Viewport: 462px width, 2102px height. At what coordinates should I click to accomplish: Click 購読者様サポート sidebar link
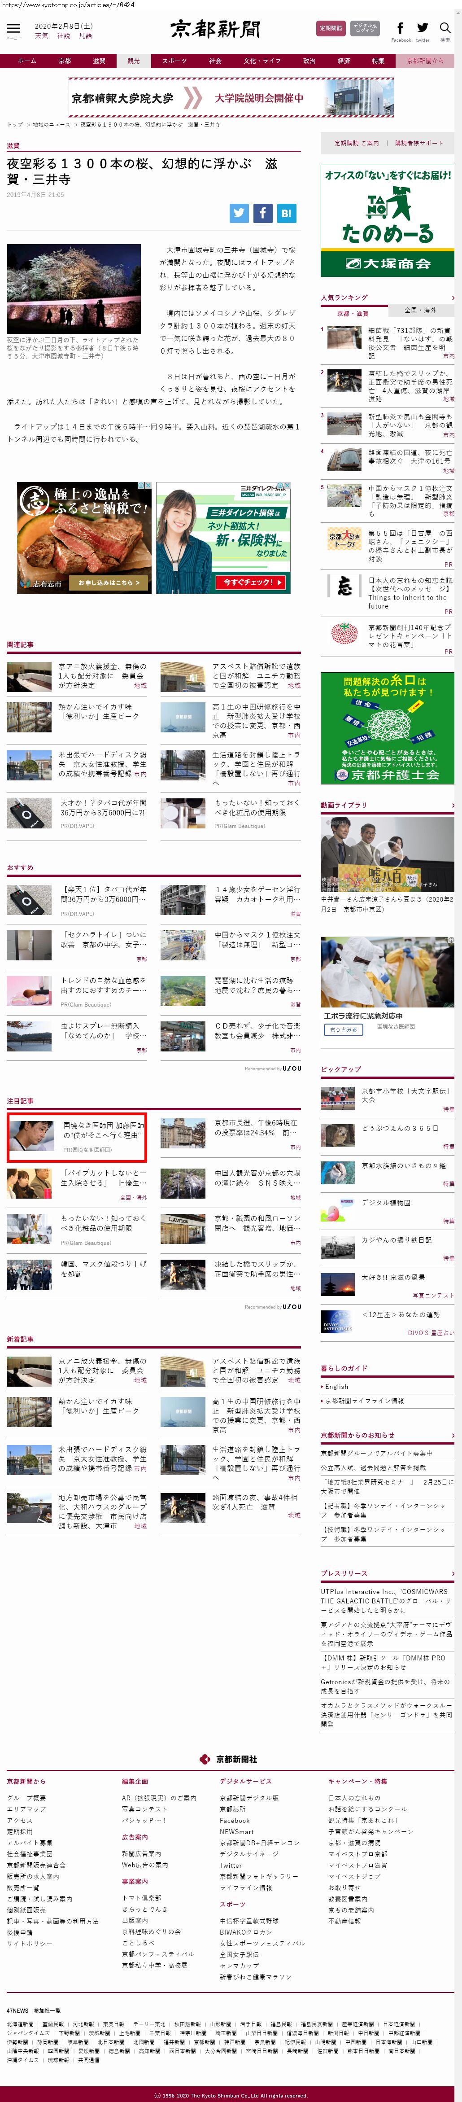pyautogui.click(x=419, y=143)
